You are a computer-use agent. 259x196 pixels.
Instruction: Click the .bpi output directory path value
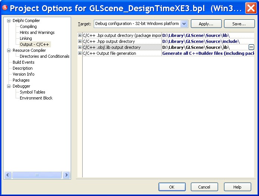(196, 35)
